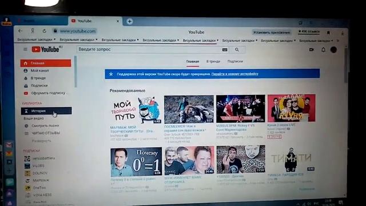
Task: Switch to the В тренде top tab
Action: (x=213, y=61)
